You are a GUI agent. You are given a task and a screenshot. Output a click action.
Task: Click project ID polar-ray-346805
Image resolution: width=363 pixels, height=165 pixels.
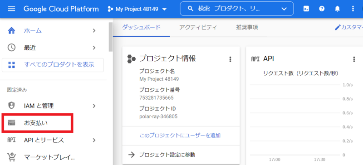(158, 116)
